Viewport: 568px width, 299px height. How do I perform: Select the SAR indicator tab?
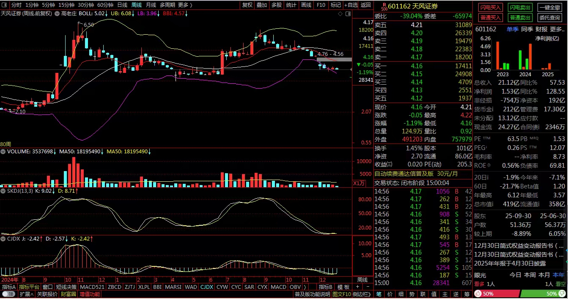tap(249, 287)
